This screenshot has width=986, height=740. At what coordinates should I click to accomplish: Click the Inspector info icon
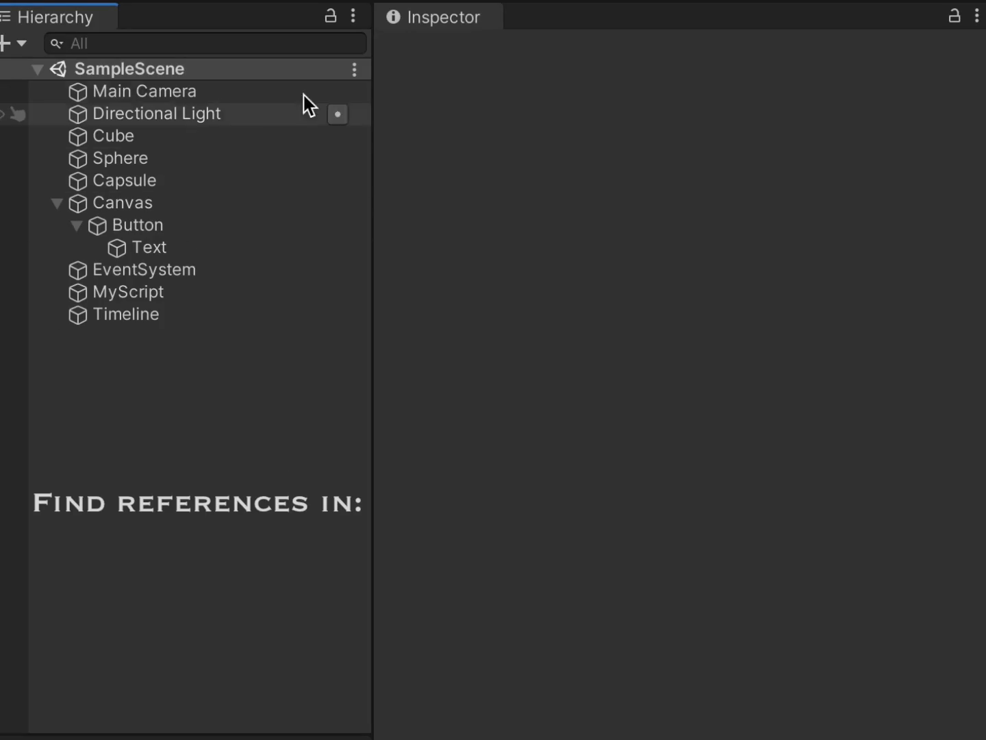[393, 16]
